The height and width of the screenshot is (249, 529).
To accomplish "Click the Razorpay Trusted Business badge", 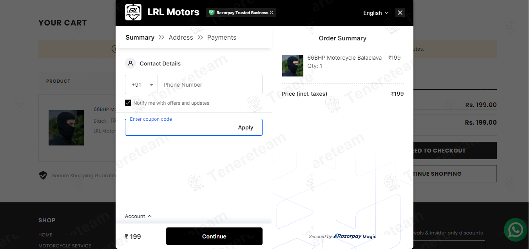I will point(241,13).
